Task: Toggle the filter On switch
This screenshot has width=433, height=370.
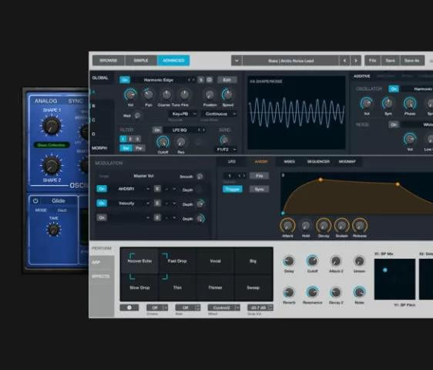Action: [157, 129]
